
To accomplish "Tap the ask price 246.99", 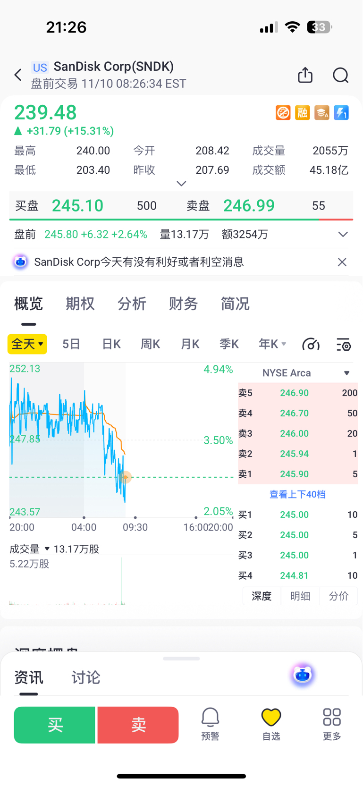I will (249, 206).
